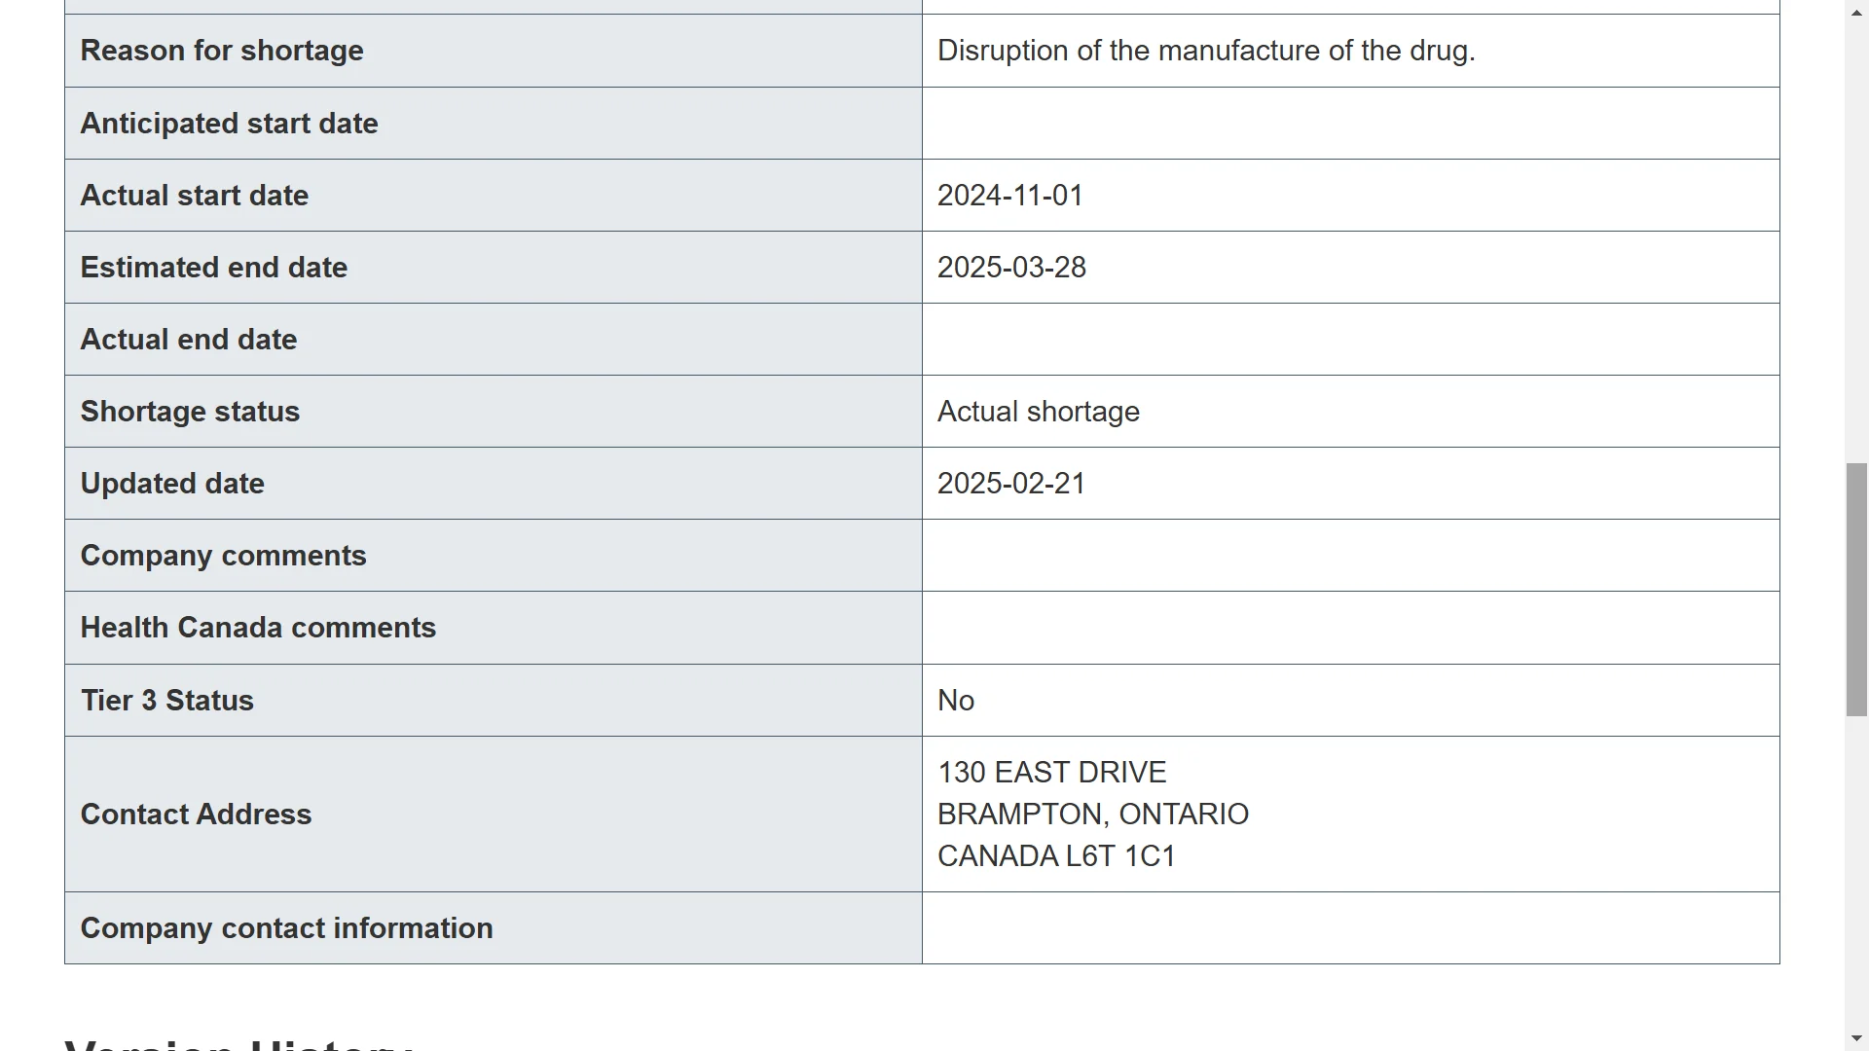This screenshot has width=1869, height=1051.
Task: Click the scrollbar track below the thumb
Action: [x=1856, y=872]
